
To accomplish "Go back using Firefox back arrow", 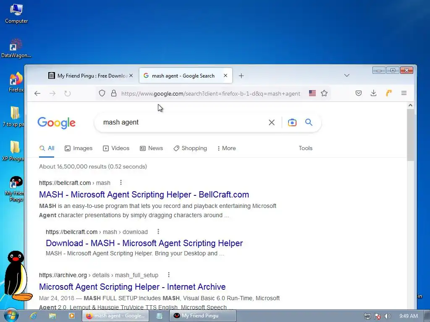I will pos(37,93).
